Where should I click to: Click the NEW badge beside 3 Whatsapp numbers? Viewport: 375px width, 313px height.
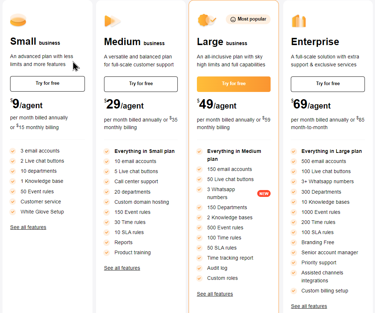pos(264,193)
